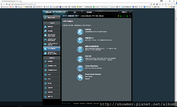Click the AiProtection lock icon
The image size is (177, 107).
(45, 35)
